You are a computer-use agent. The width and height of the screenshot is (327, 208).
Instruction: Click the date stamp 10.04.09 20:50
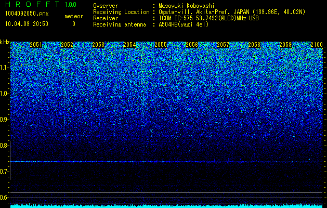(x=27, y=24)
